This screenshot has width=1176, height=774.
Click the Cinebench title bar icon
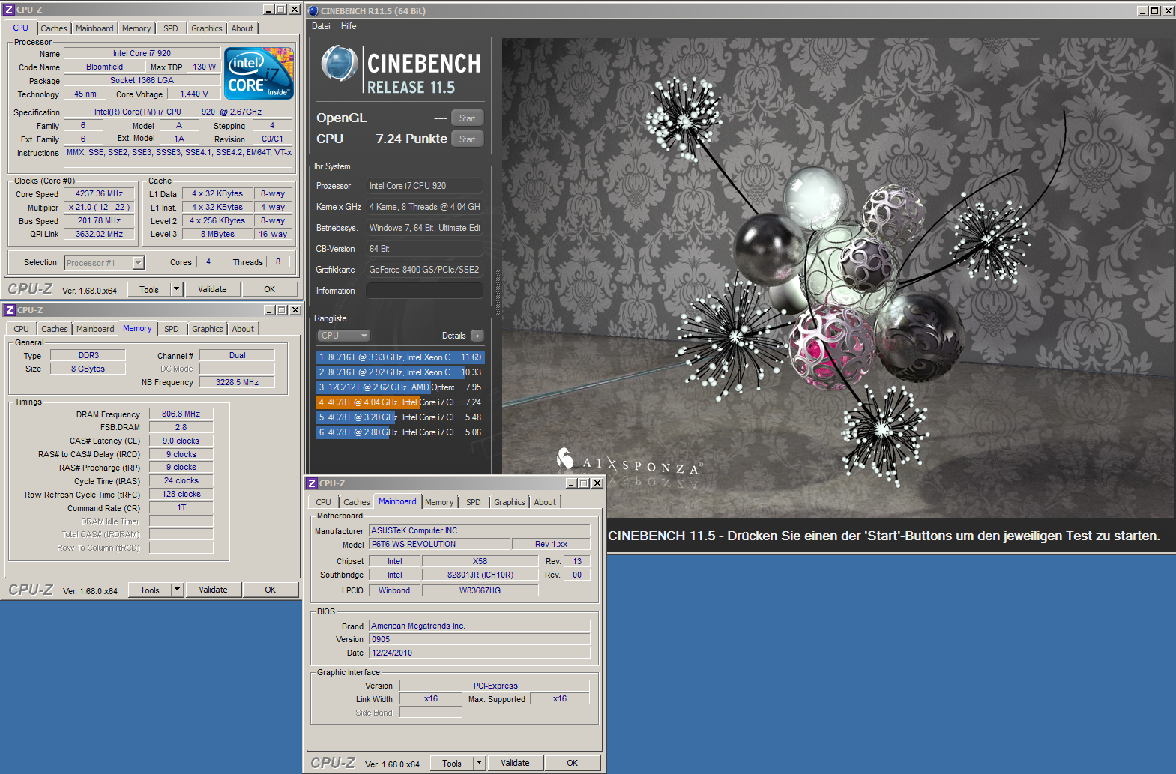pos(313,10)
